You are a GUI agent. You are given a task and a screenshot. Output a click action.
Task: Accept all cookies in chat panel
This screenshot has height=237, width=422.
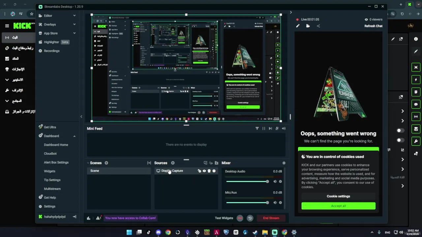click(338, 206)
